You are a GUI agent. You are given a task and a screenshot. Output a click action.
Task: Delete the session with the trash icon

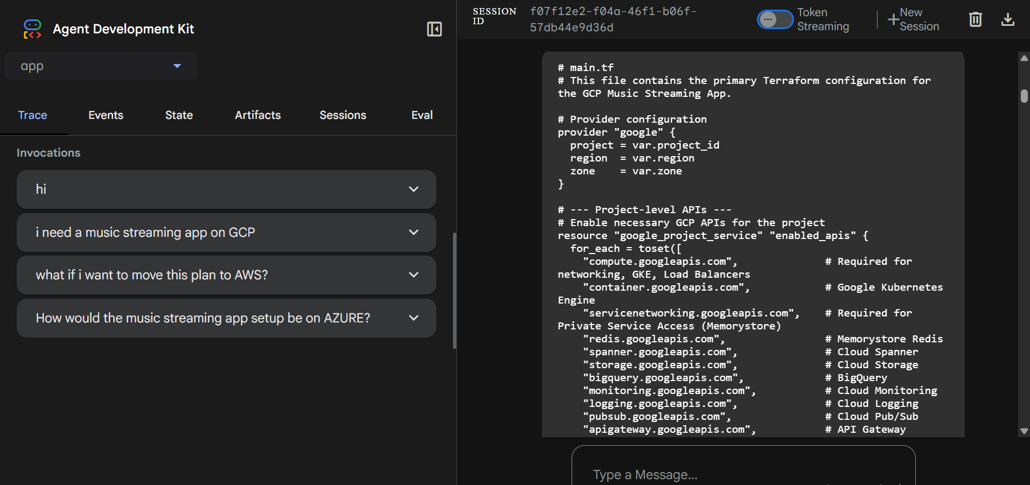pyautogui.click(x=975, y=20)
